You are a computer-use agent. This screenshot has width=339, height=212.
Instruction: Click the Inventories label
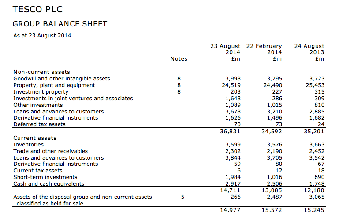tap(29, 145)
